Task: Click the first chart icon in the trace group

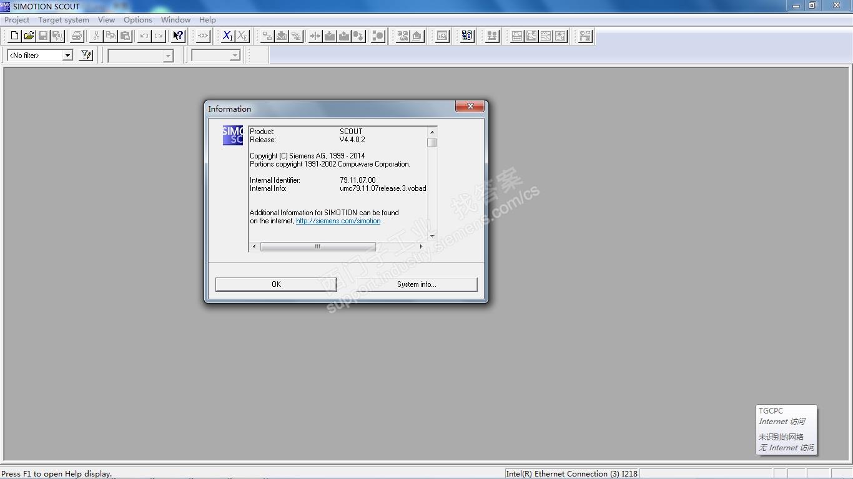Action: point(517,36)
